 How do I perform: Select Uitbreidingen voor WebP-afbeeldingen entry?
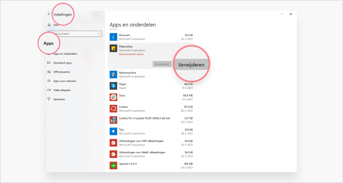tap(142, 152)
